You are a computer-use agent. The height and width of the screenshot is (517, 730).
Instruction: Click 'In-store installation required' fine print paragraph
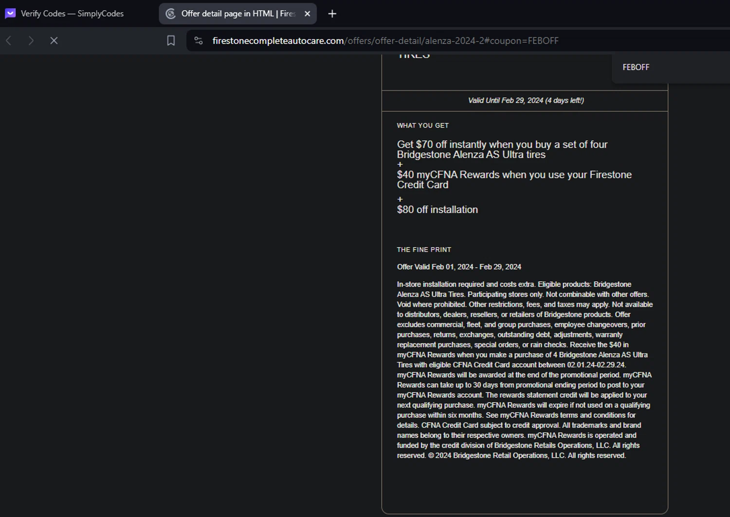[x=525, y=370]
